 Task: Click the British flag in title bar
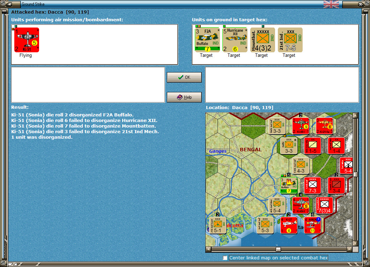tap(331, 4)
